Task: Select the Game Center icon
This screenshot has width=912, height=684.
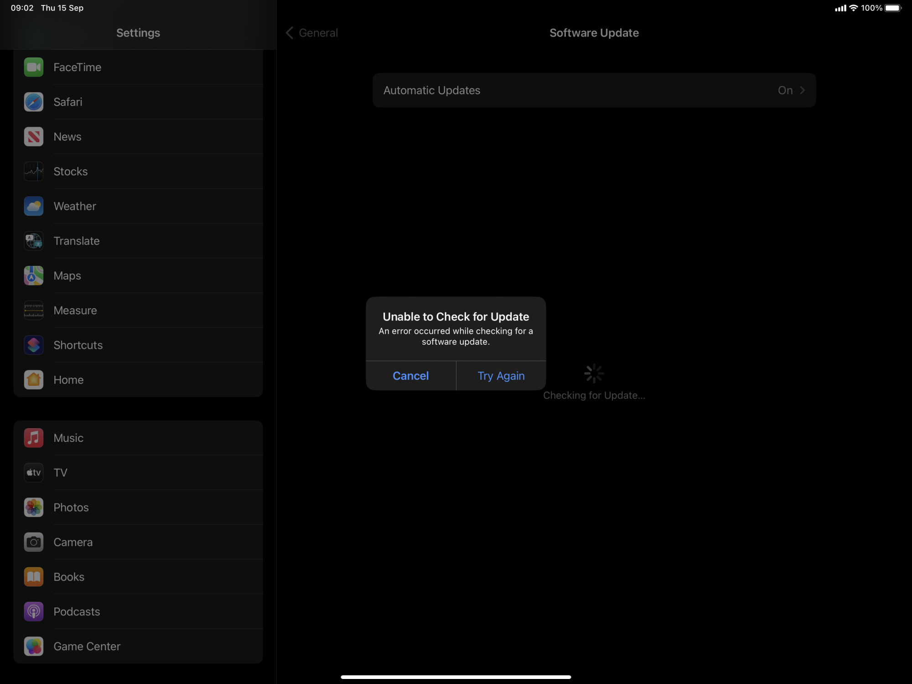Action: [x=33, y=646]
